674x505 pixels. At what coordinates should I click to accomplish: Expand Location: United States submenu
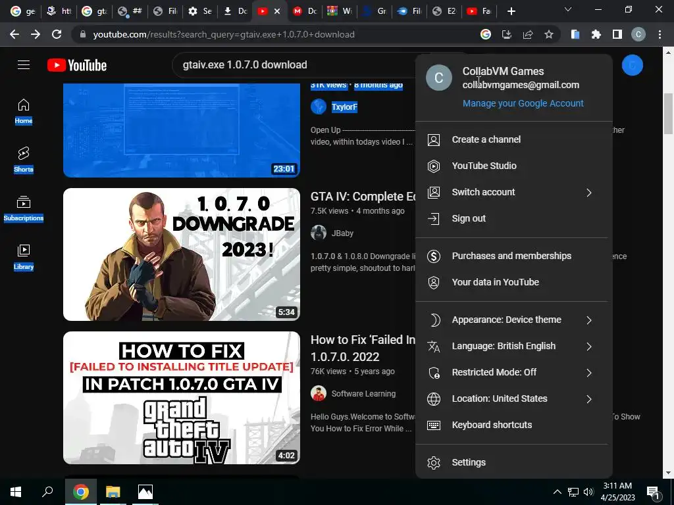click(589, 399)
